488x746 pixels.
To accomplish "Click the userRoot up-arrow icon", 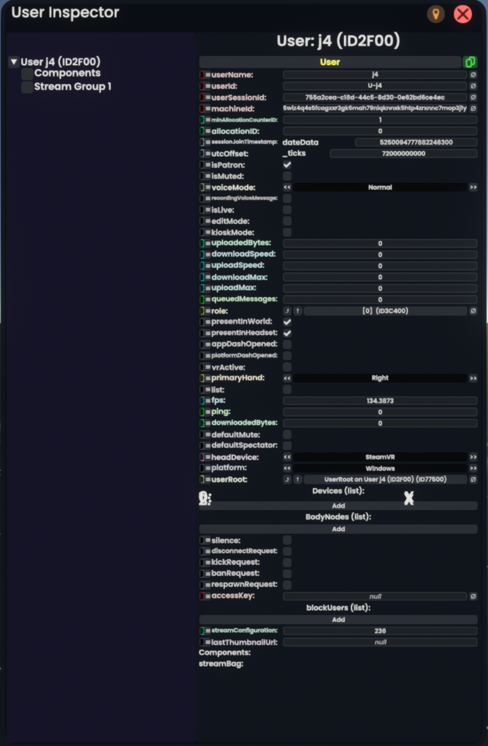I will point(298,479).
